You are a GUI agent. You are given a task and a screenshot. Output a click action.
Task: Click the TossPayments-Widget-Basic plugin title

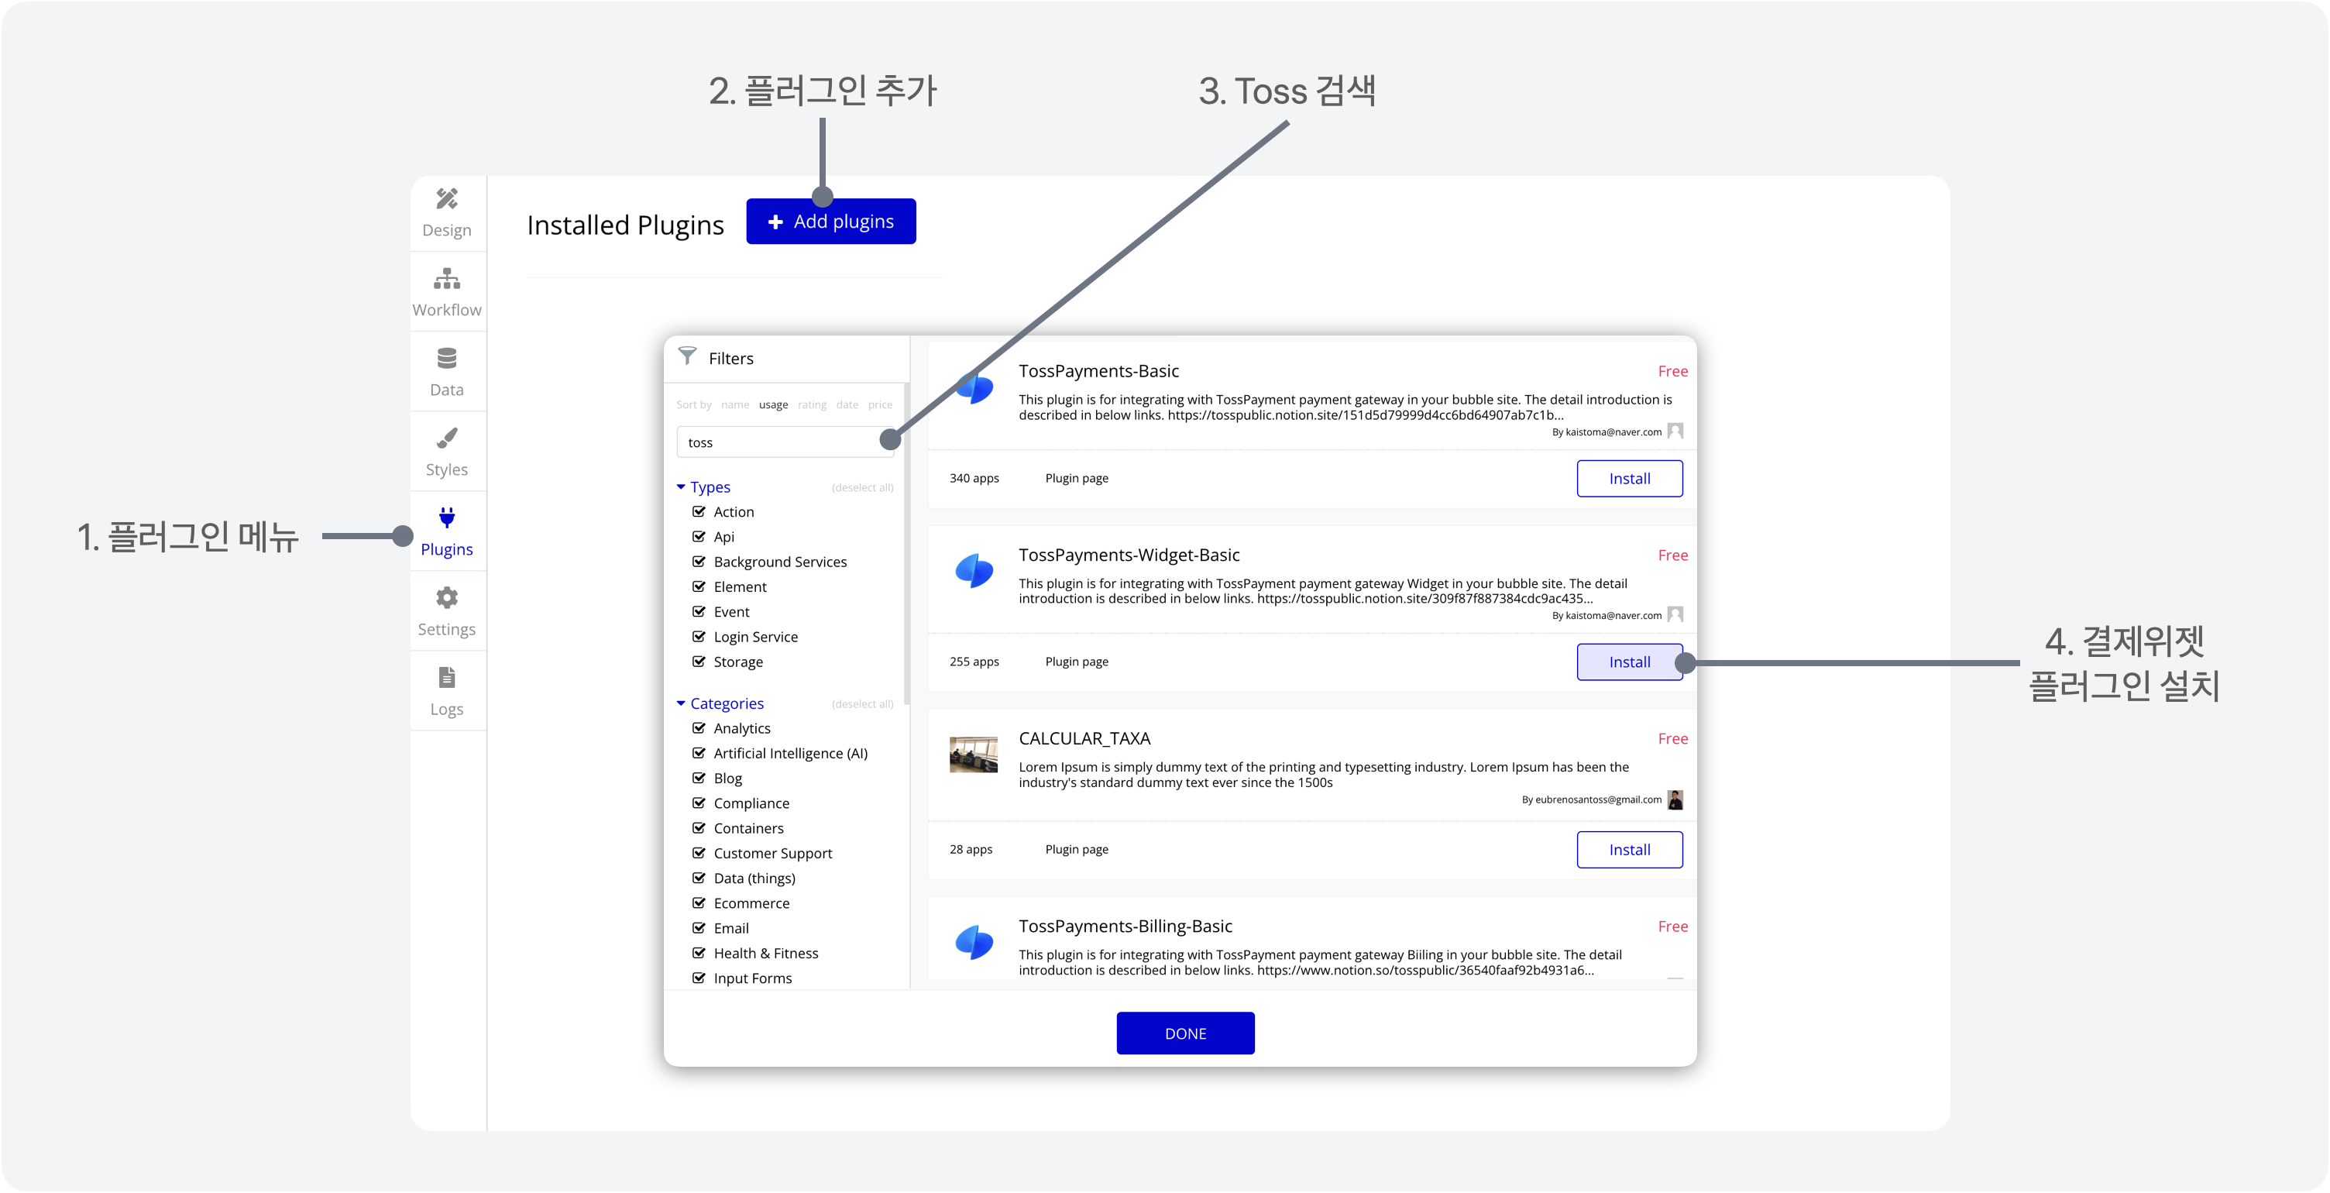(1129, 555)
